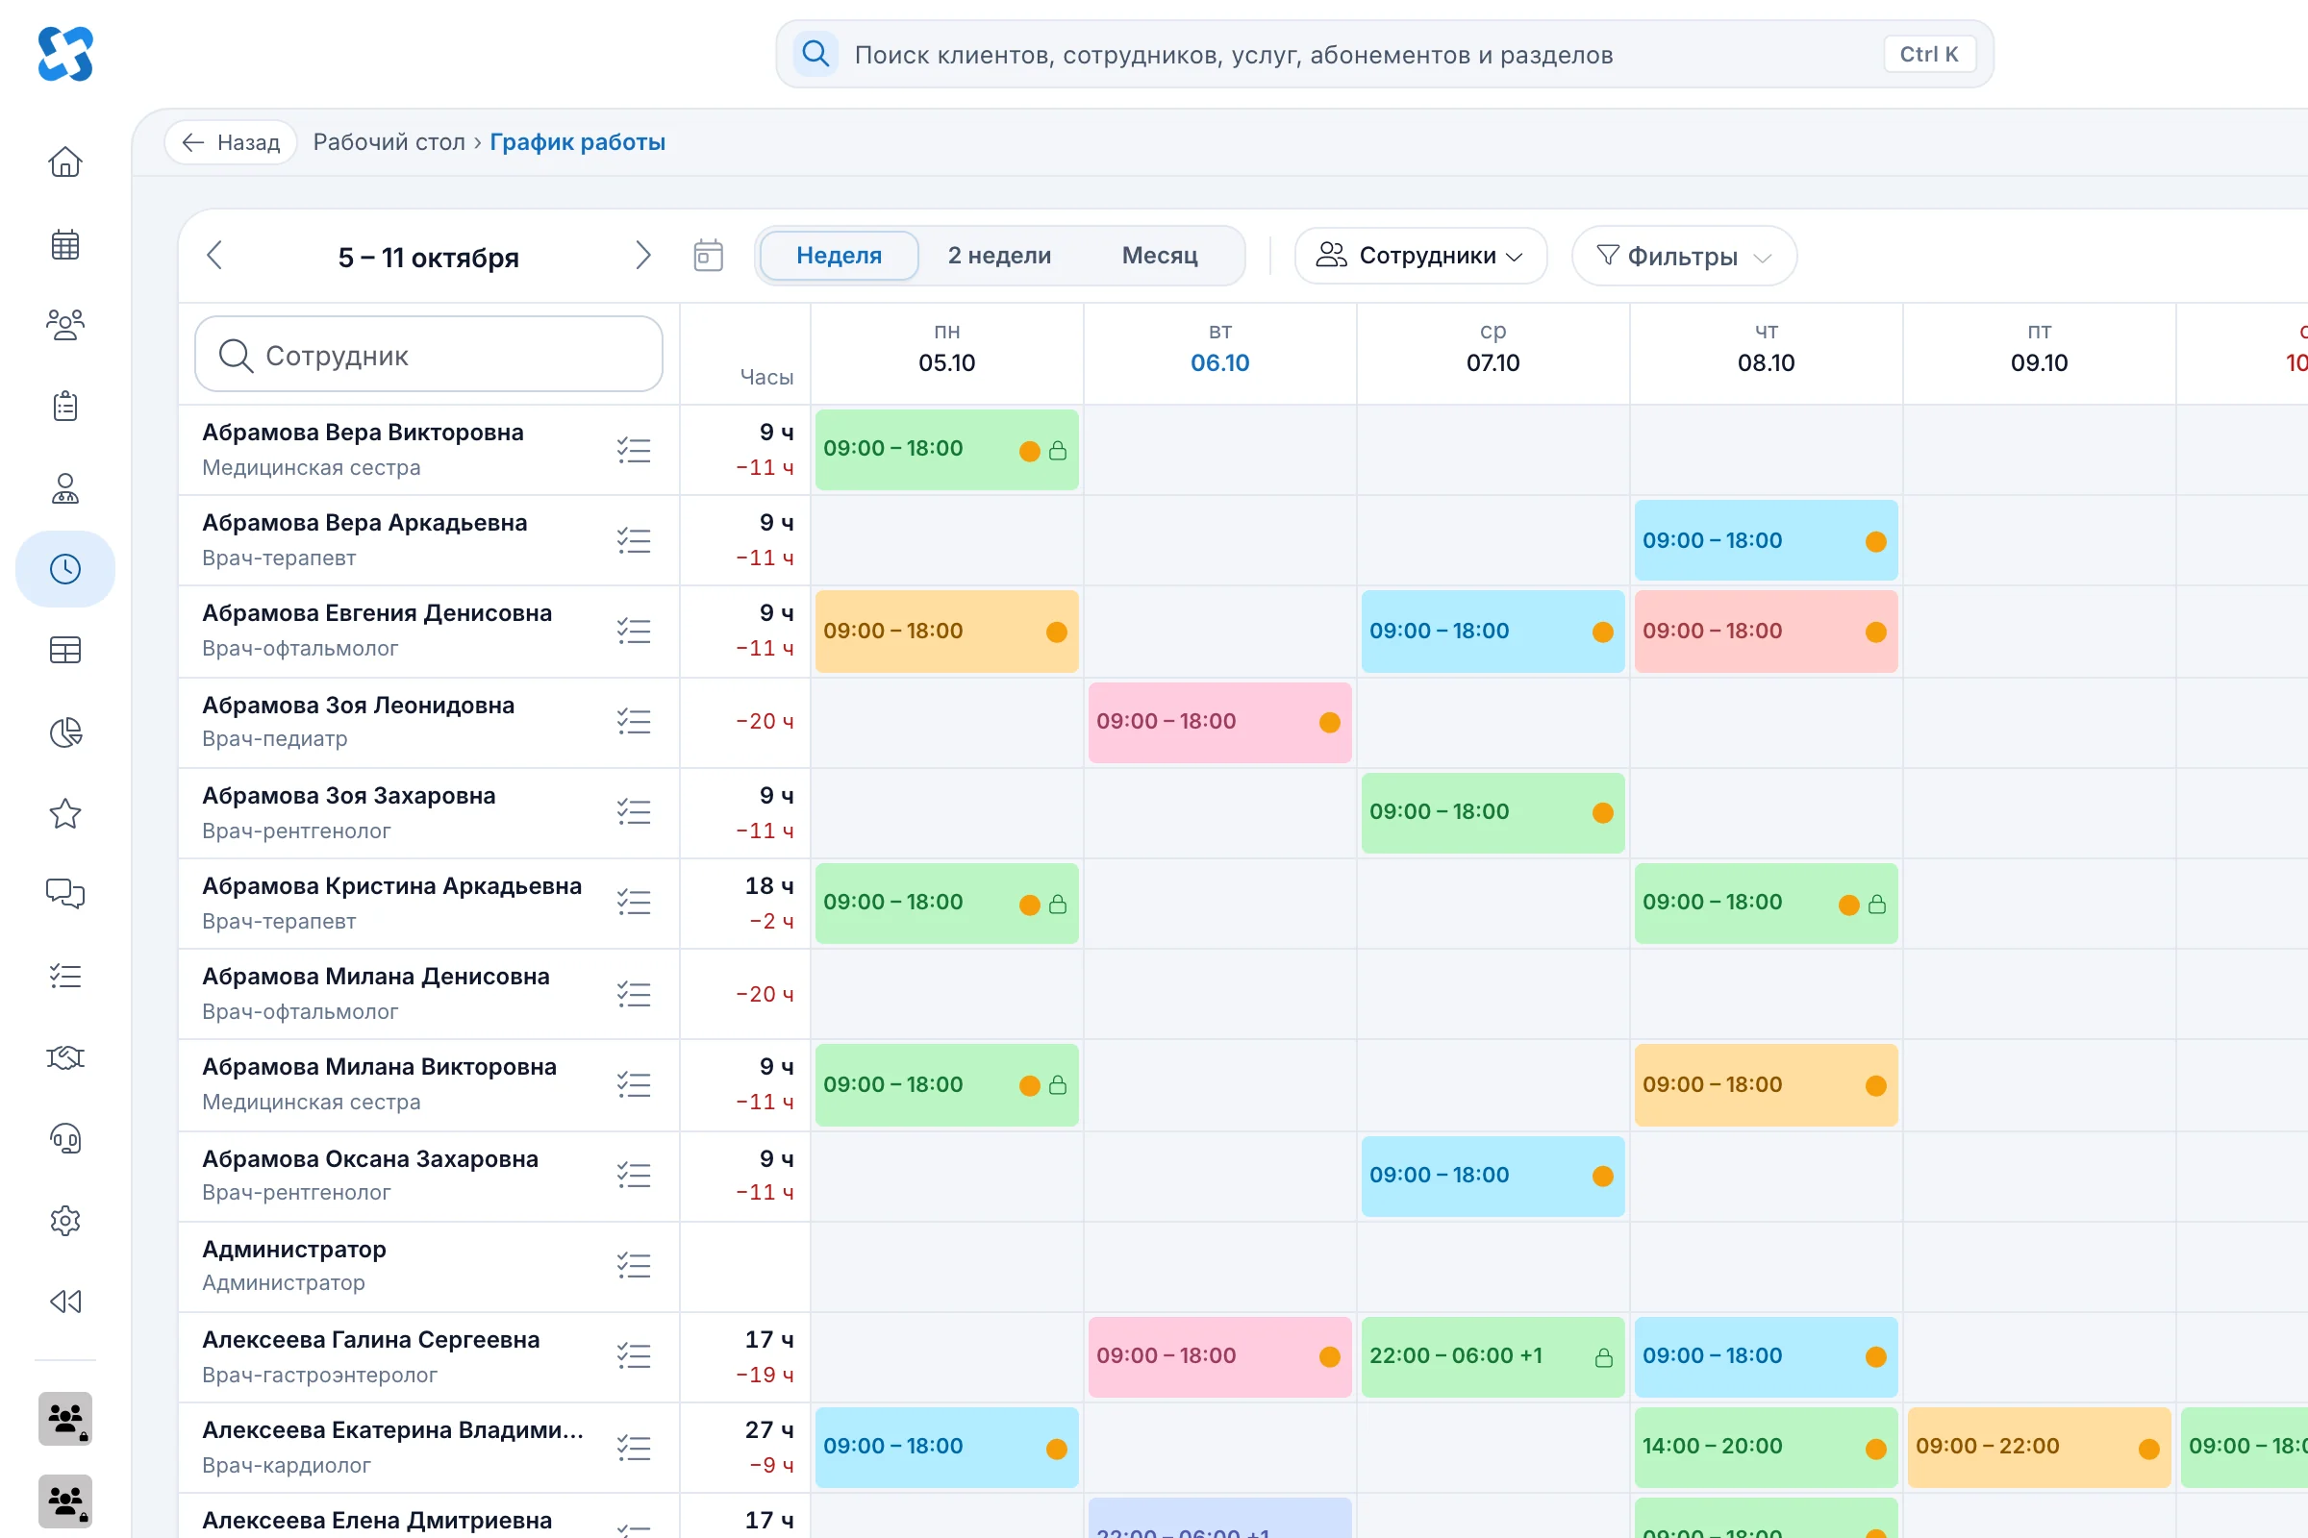Focus the Сотрудник search field
Screen dimensions: 2308x1538
[x=429, y=354]
